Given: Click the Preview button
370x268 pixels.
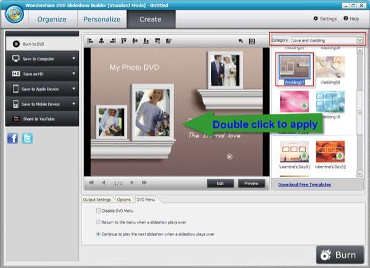Looking at the screenshot, I should (x=252, y=184).
